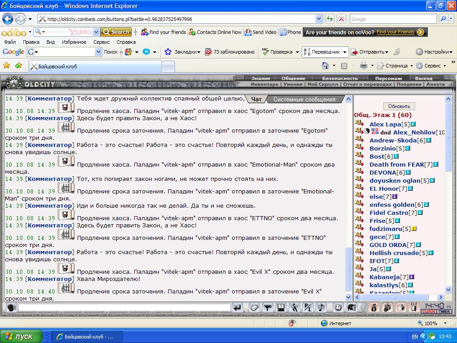Open Инвентарь link in game header

[265, 84]
